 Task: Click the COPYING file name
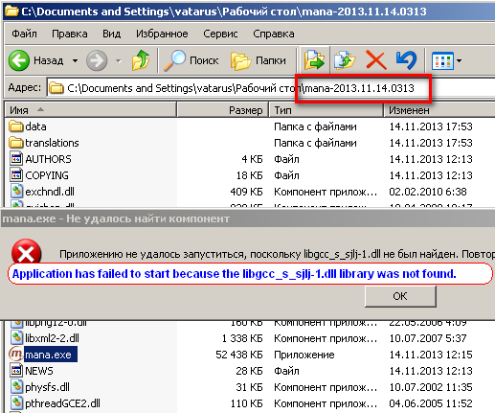[x=47, y=175]
